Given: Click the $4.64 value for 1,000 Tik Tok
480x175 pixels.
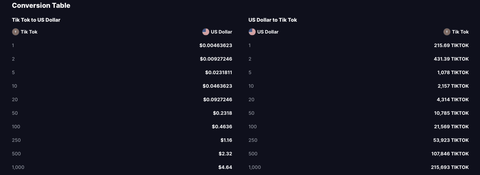Looking at the screenshot, I should click(x=225, y=167).
